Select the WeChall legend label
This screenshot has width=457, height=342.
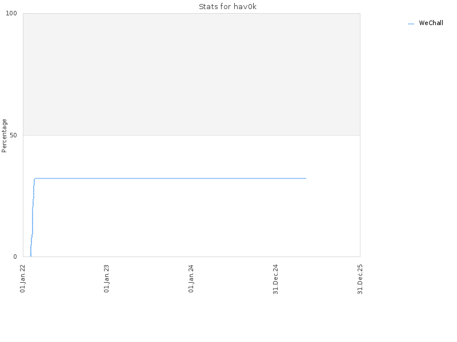tap(431, 23)
